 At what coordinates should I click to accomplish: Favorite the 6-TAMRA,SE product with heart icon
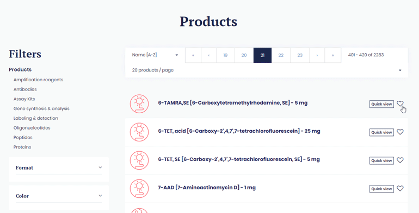(x=400, y=104)
